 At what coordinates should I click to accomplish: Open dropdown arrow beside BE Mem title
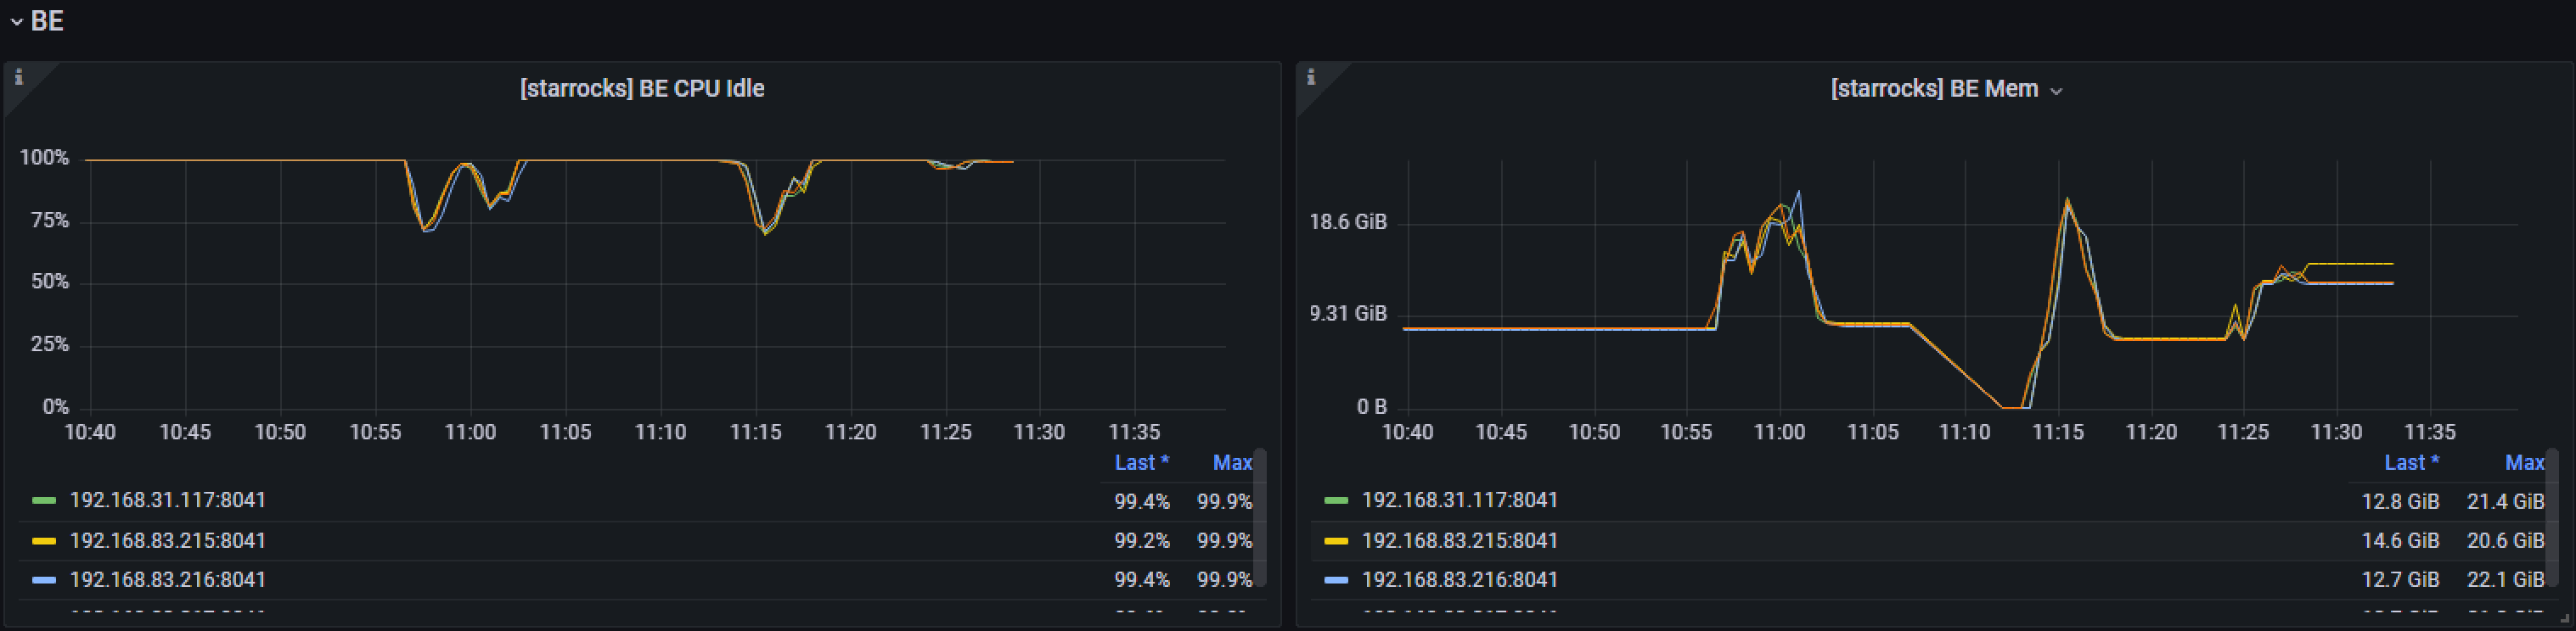(2056, 91)
